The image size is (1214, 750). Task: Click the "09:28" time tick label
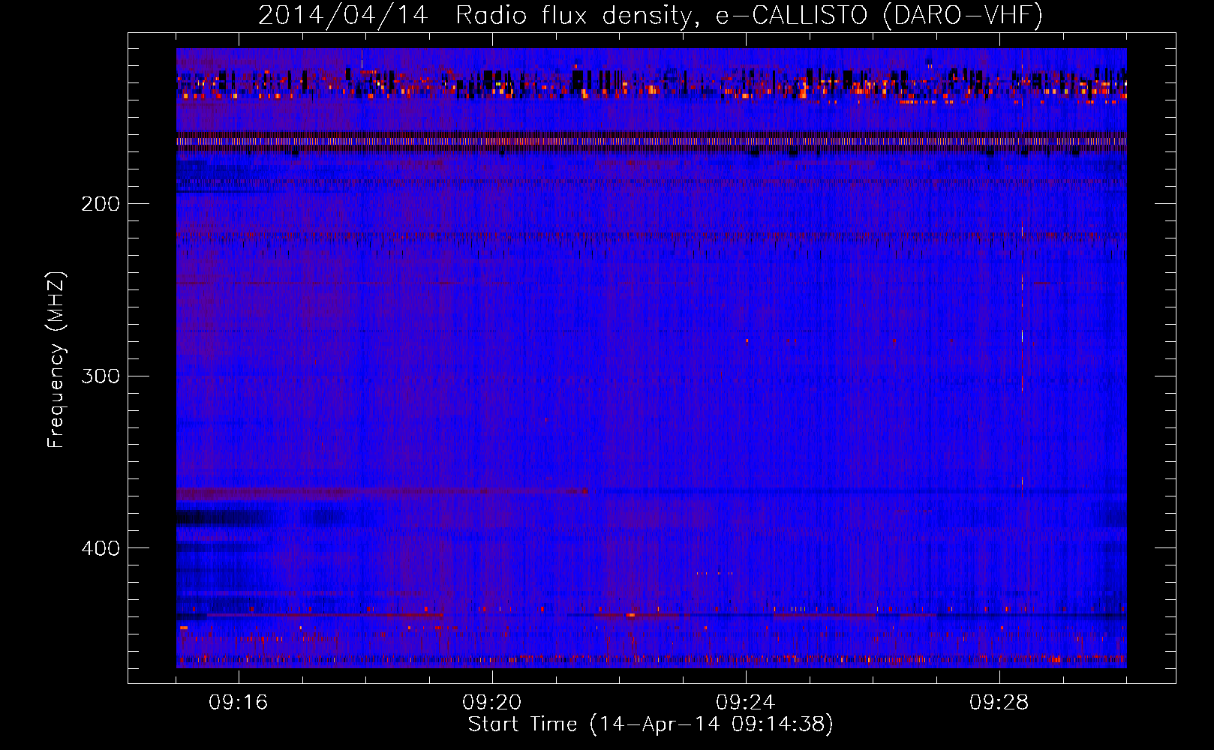[x=999, y=703]
